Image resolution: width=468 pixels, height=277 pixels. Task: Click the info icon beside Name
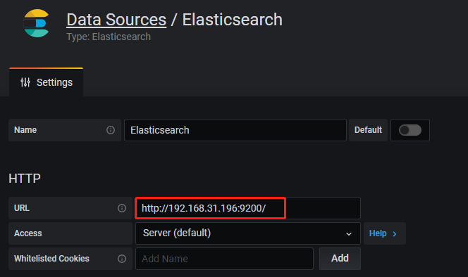(111, 130)
